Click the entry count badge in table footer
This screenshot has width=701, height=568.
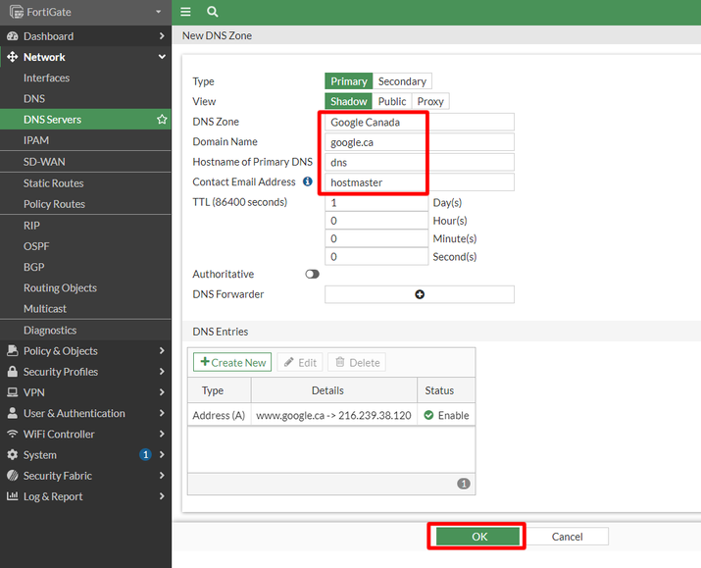pyautogui.click(x=464, y=484)
